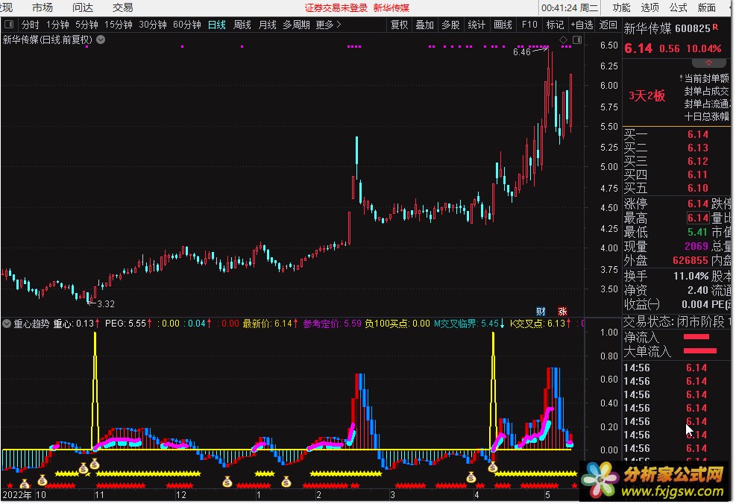Select the 5分钟 period
Screen dimensions: 736x504
[x=87, y=25]
